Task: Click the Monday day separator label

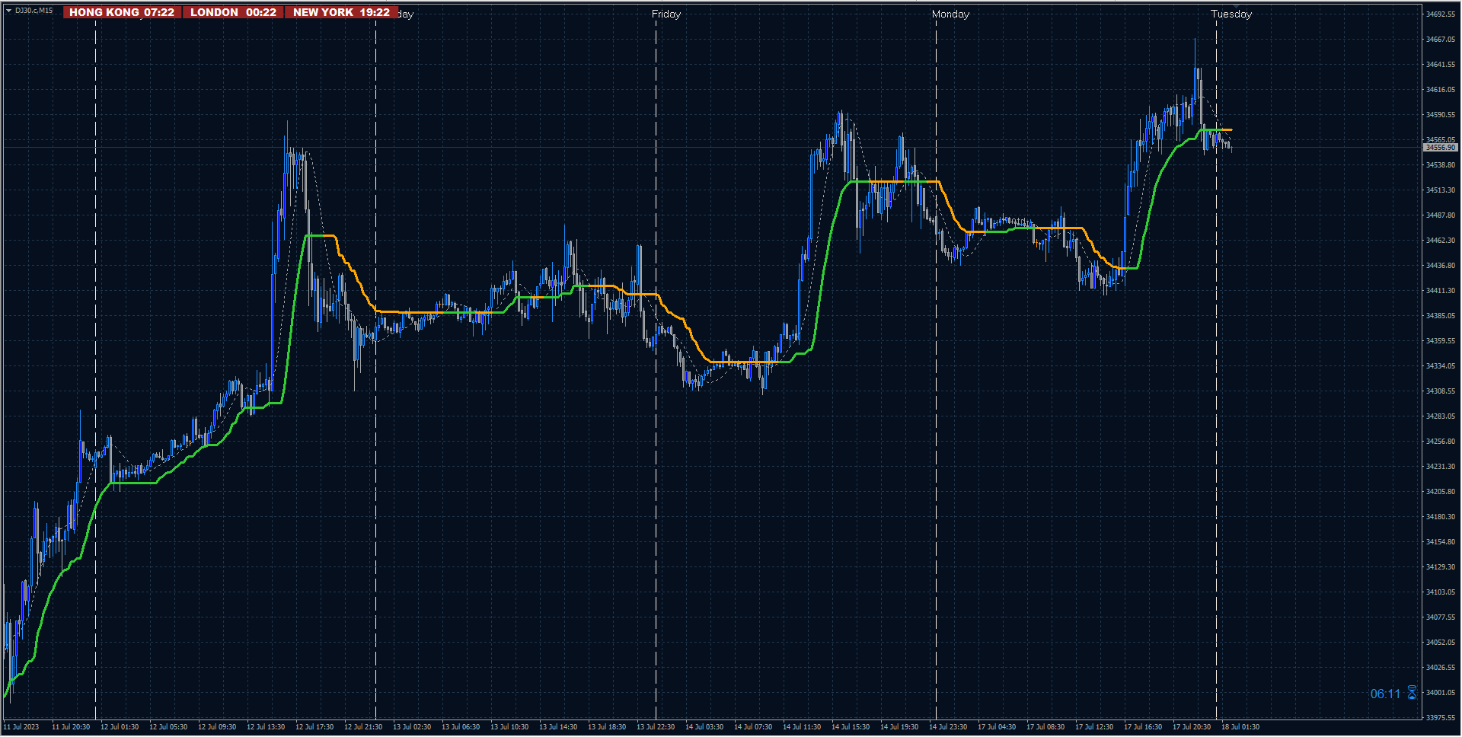Action: (950, 13)
